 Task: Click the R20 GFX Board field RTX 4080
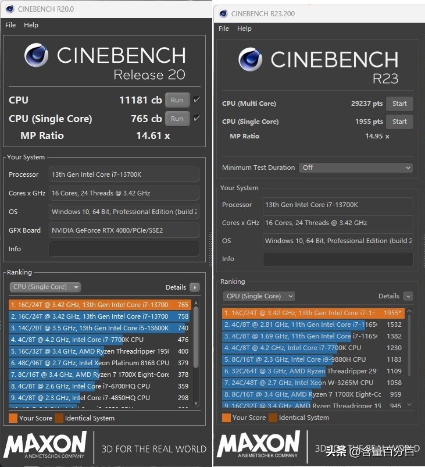coord(124,230)
